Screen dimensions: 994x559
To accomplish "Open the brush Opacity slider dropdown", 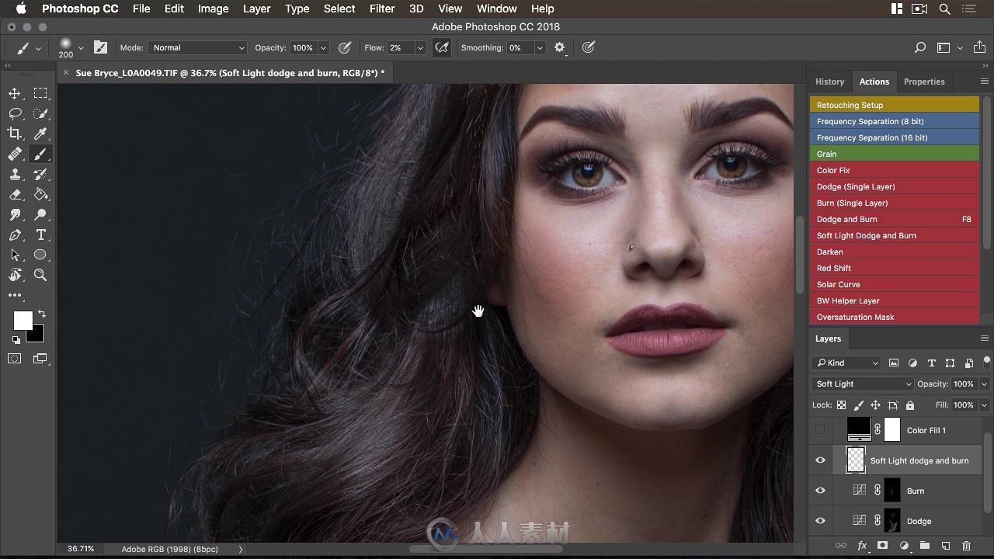I will 324,47.
